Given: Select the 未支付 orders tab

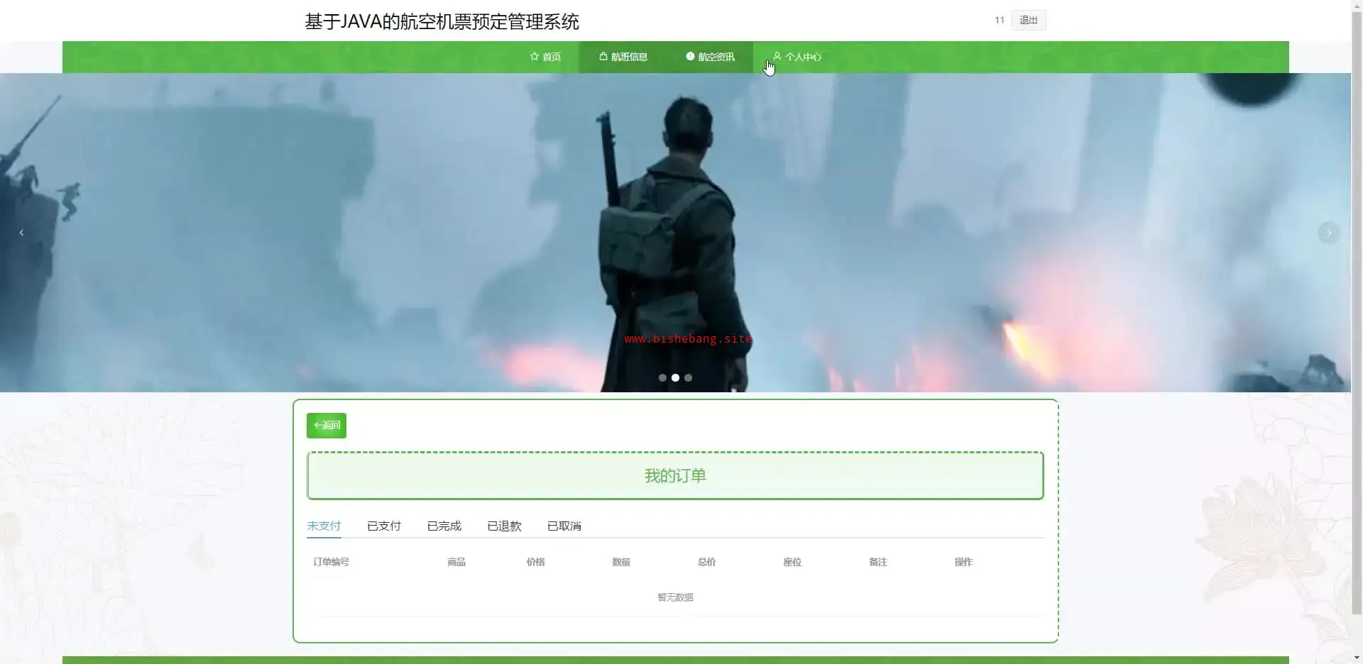Looking at the screenshot, I should (324, 526).
